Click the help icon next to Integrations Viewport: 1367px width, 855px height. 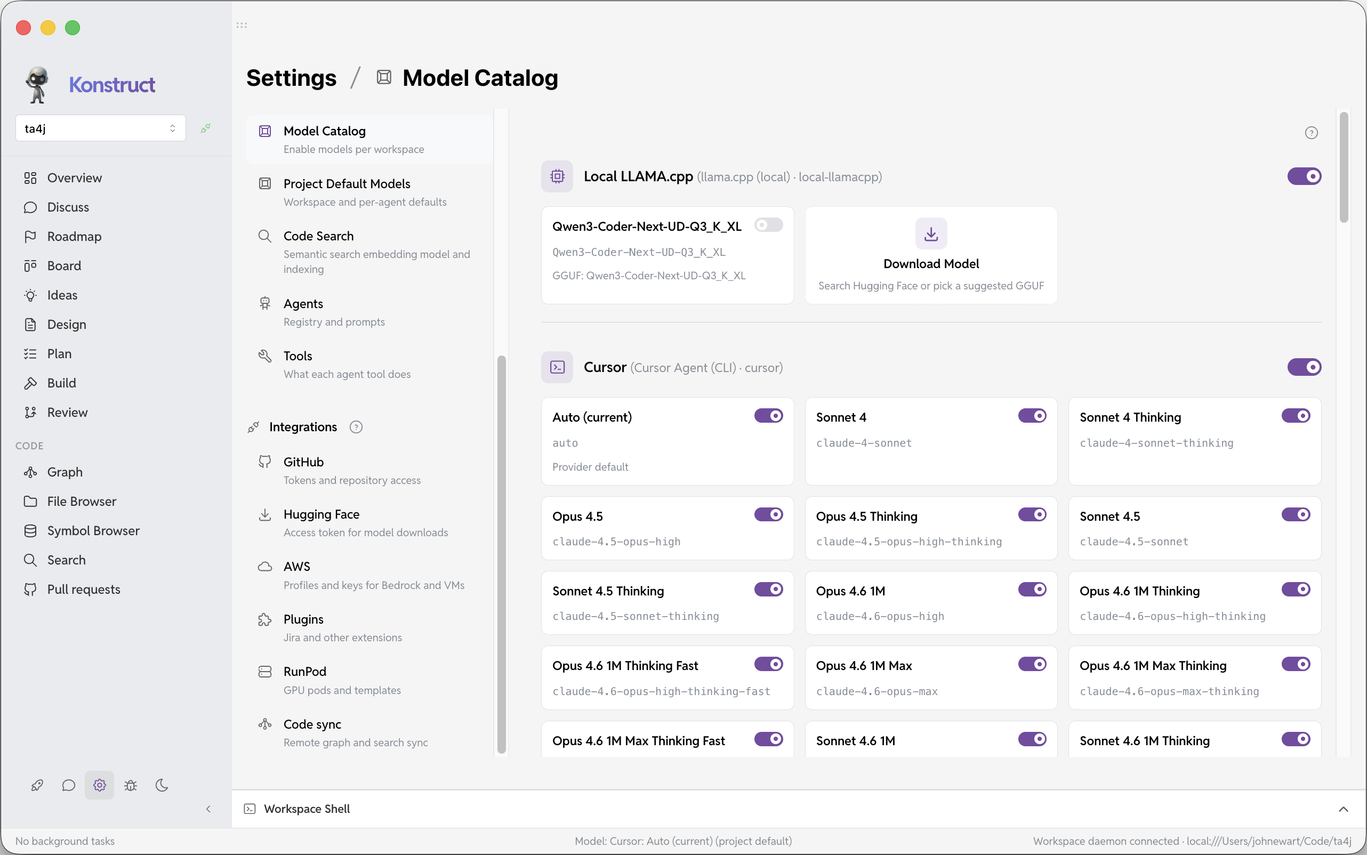click(x=356, y=427)
